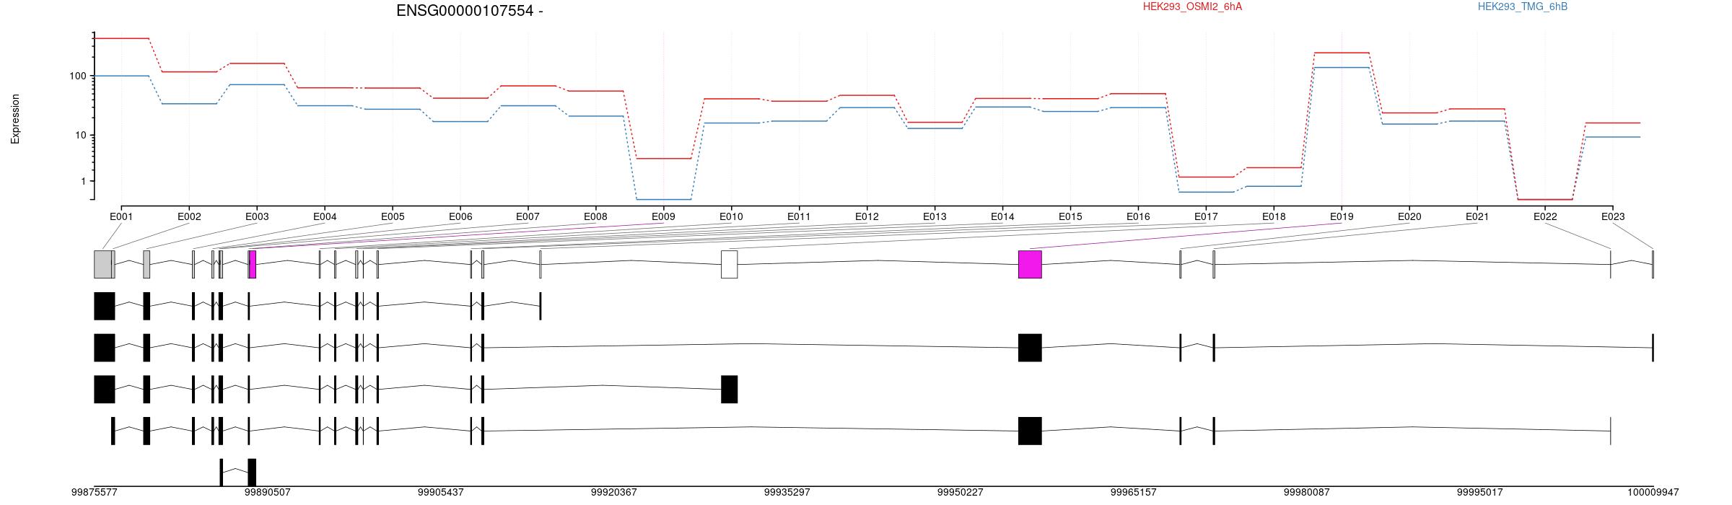This screenshot has width=1732, height=505.
Task: Click genomic coordinate 99965157
Action: click(x=1134, y=492)
